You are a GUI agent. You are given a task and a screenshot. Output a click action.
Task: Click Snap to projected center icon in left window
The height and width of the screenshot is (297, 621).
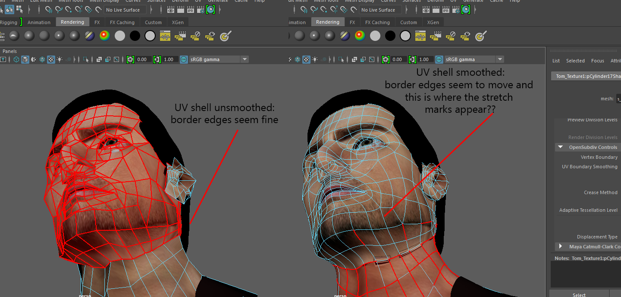pyautogui.click(x=78, y=9)
